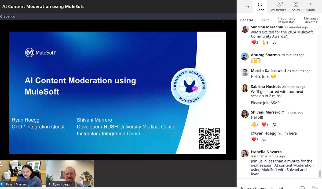Click '28 minutes ago' timestamp of Anurag Sharma
This screenshot has width=322, height=189.
(x=292, y=55)
